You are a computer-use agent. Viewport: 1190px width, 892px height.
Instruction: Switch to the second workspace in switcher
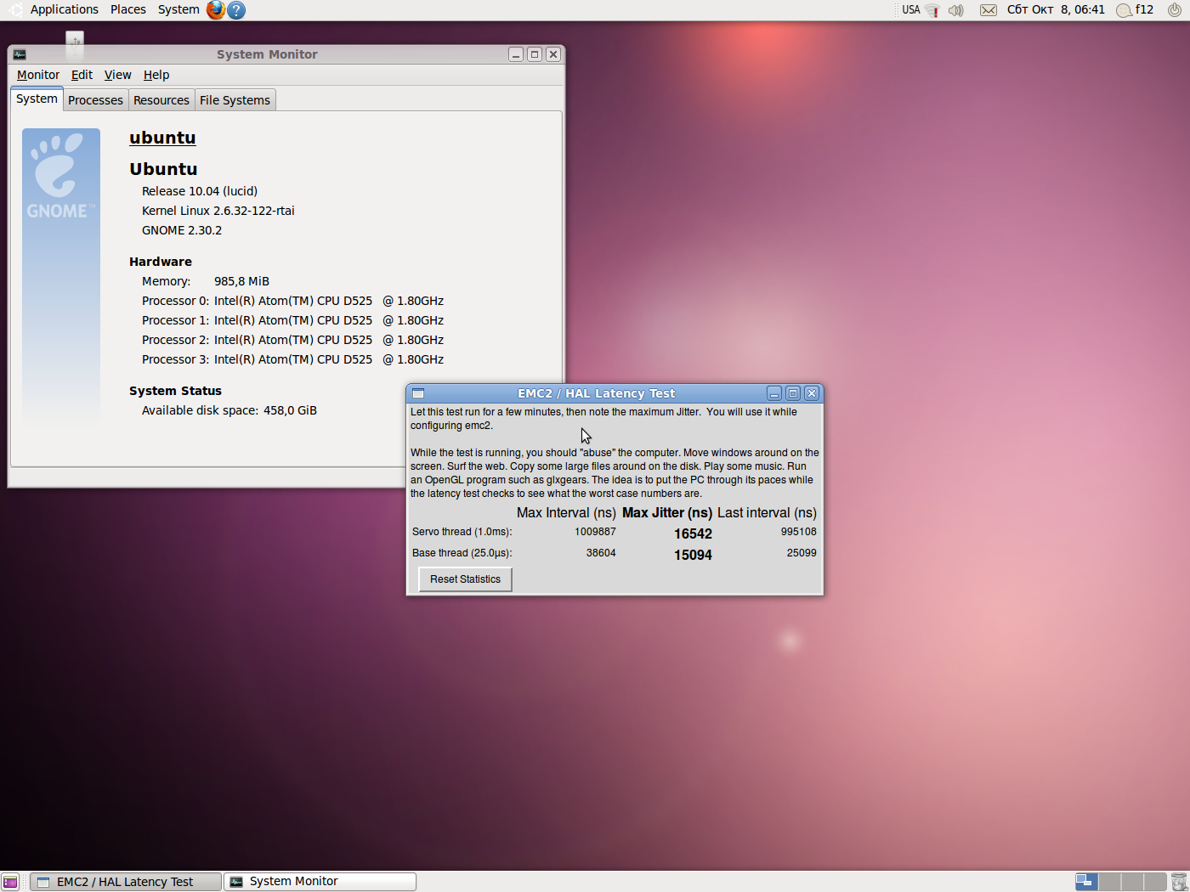pyautogui.click(x=1109, y=882)
